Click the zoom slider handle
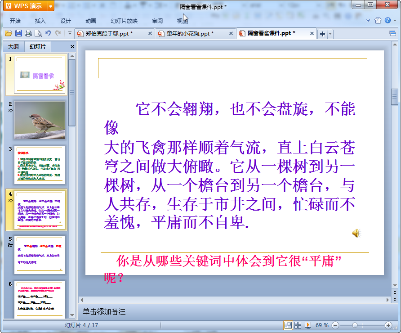Image resolution: width=401 pixels, height=333 pixels. tap(355, 325)
